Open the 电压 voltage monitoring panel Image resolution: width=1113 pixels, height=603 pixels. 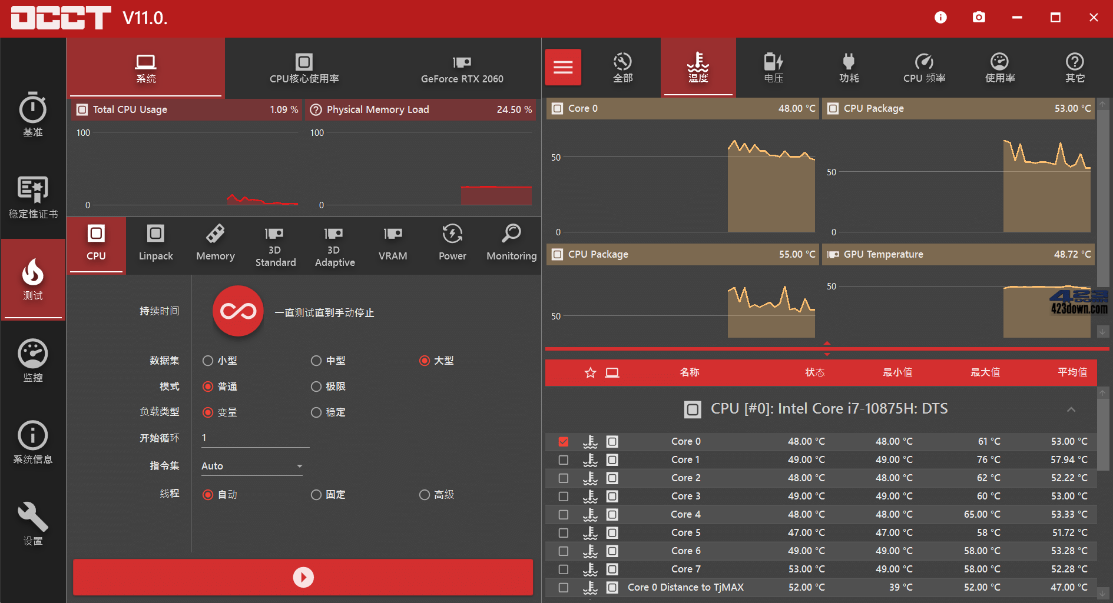coord(773,66)
